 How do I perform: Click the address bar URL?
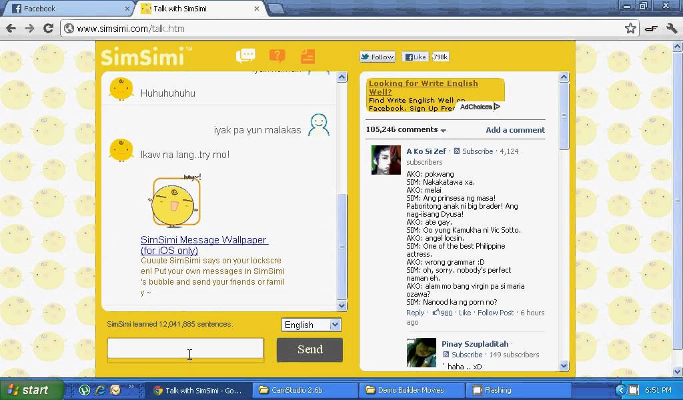coord(131,29)
